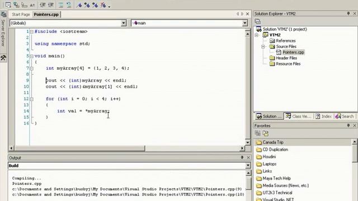Pin the Solution Explorer panel

coord(348,13)
